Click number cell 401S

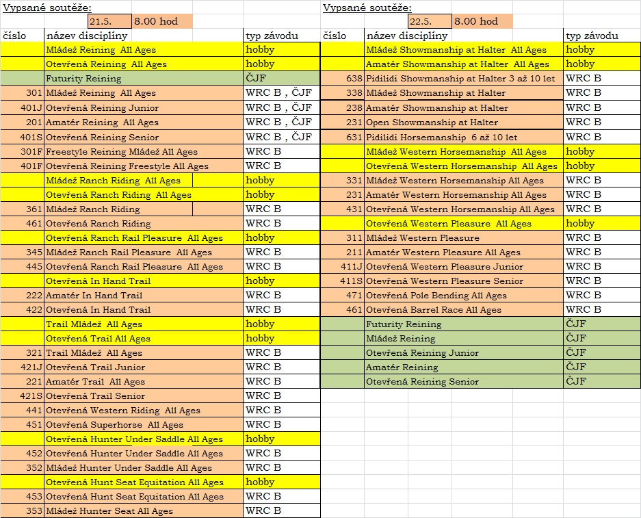23,137
